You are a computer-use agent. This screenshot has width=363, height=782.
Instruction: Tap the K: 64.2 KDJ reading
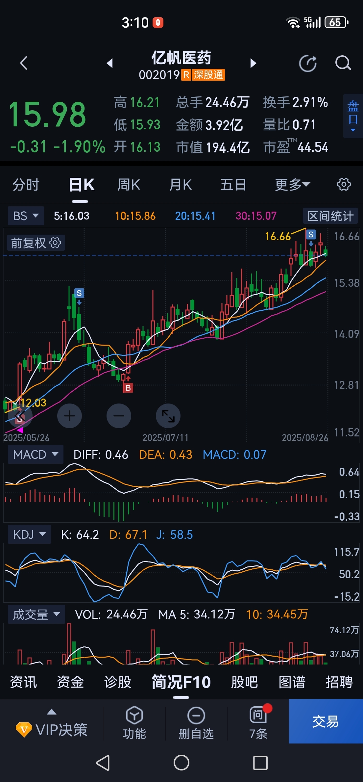(80, 534)
